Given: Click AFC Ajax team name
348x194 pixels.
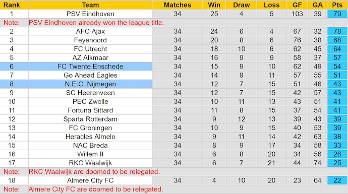Looking at the screenshot, I should click(x=90, y=31).
